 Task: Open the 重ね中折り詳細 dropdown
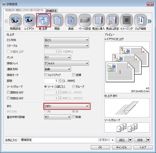[x=58, y=117]
